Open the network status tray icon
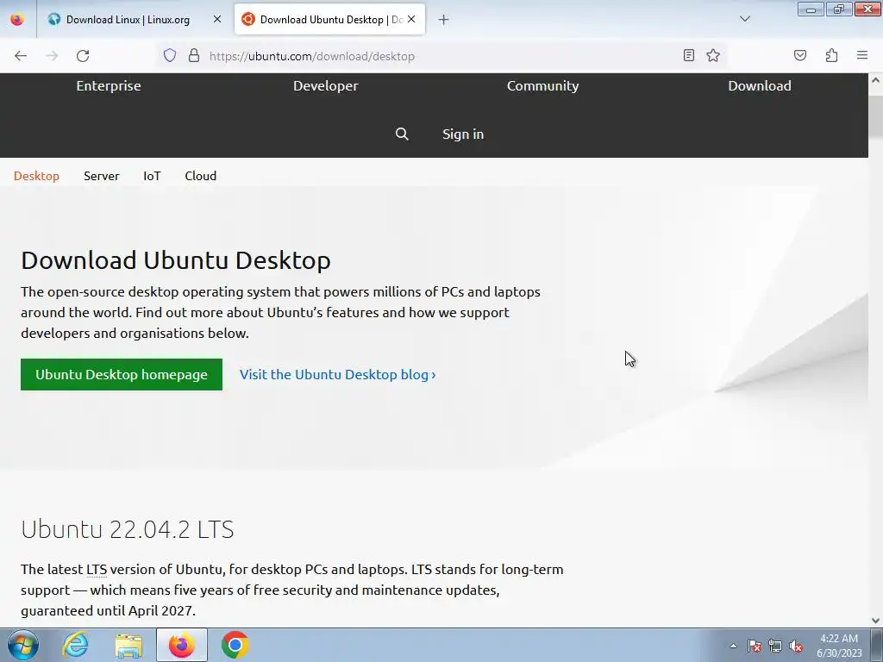883x662 pixels. [775, 646]
